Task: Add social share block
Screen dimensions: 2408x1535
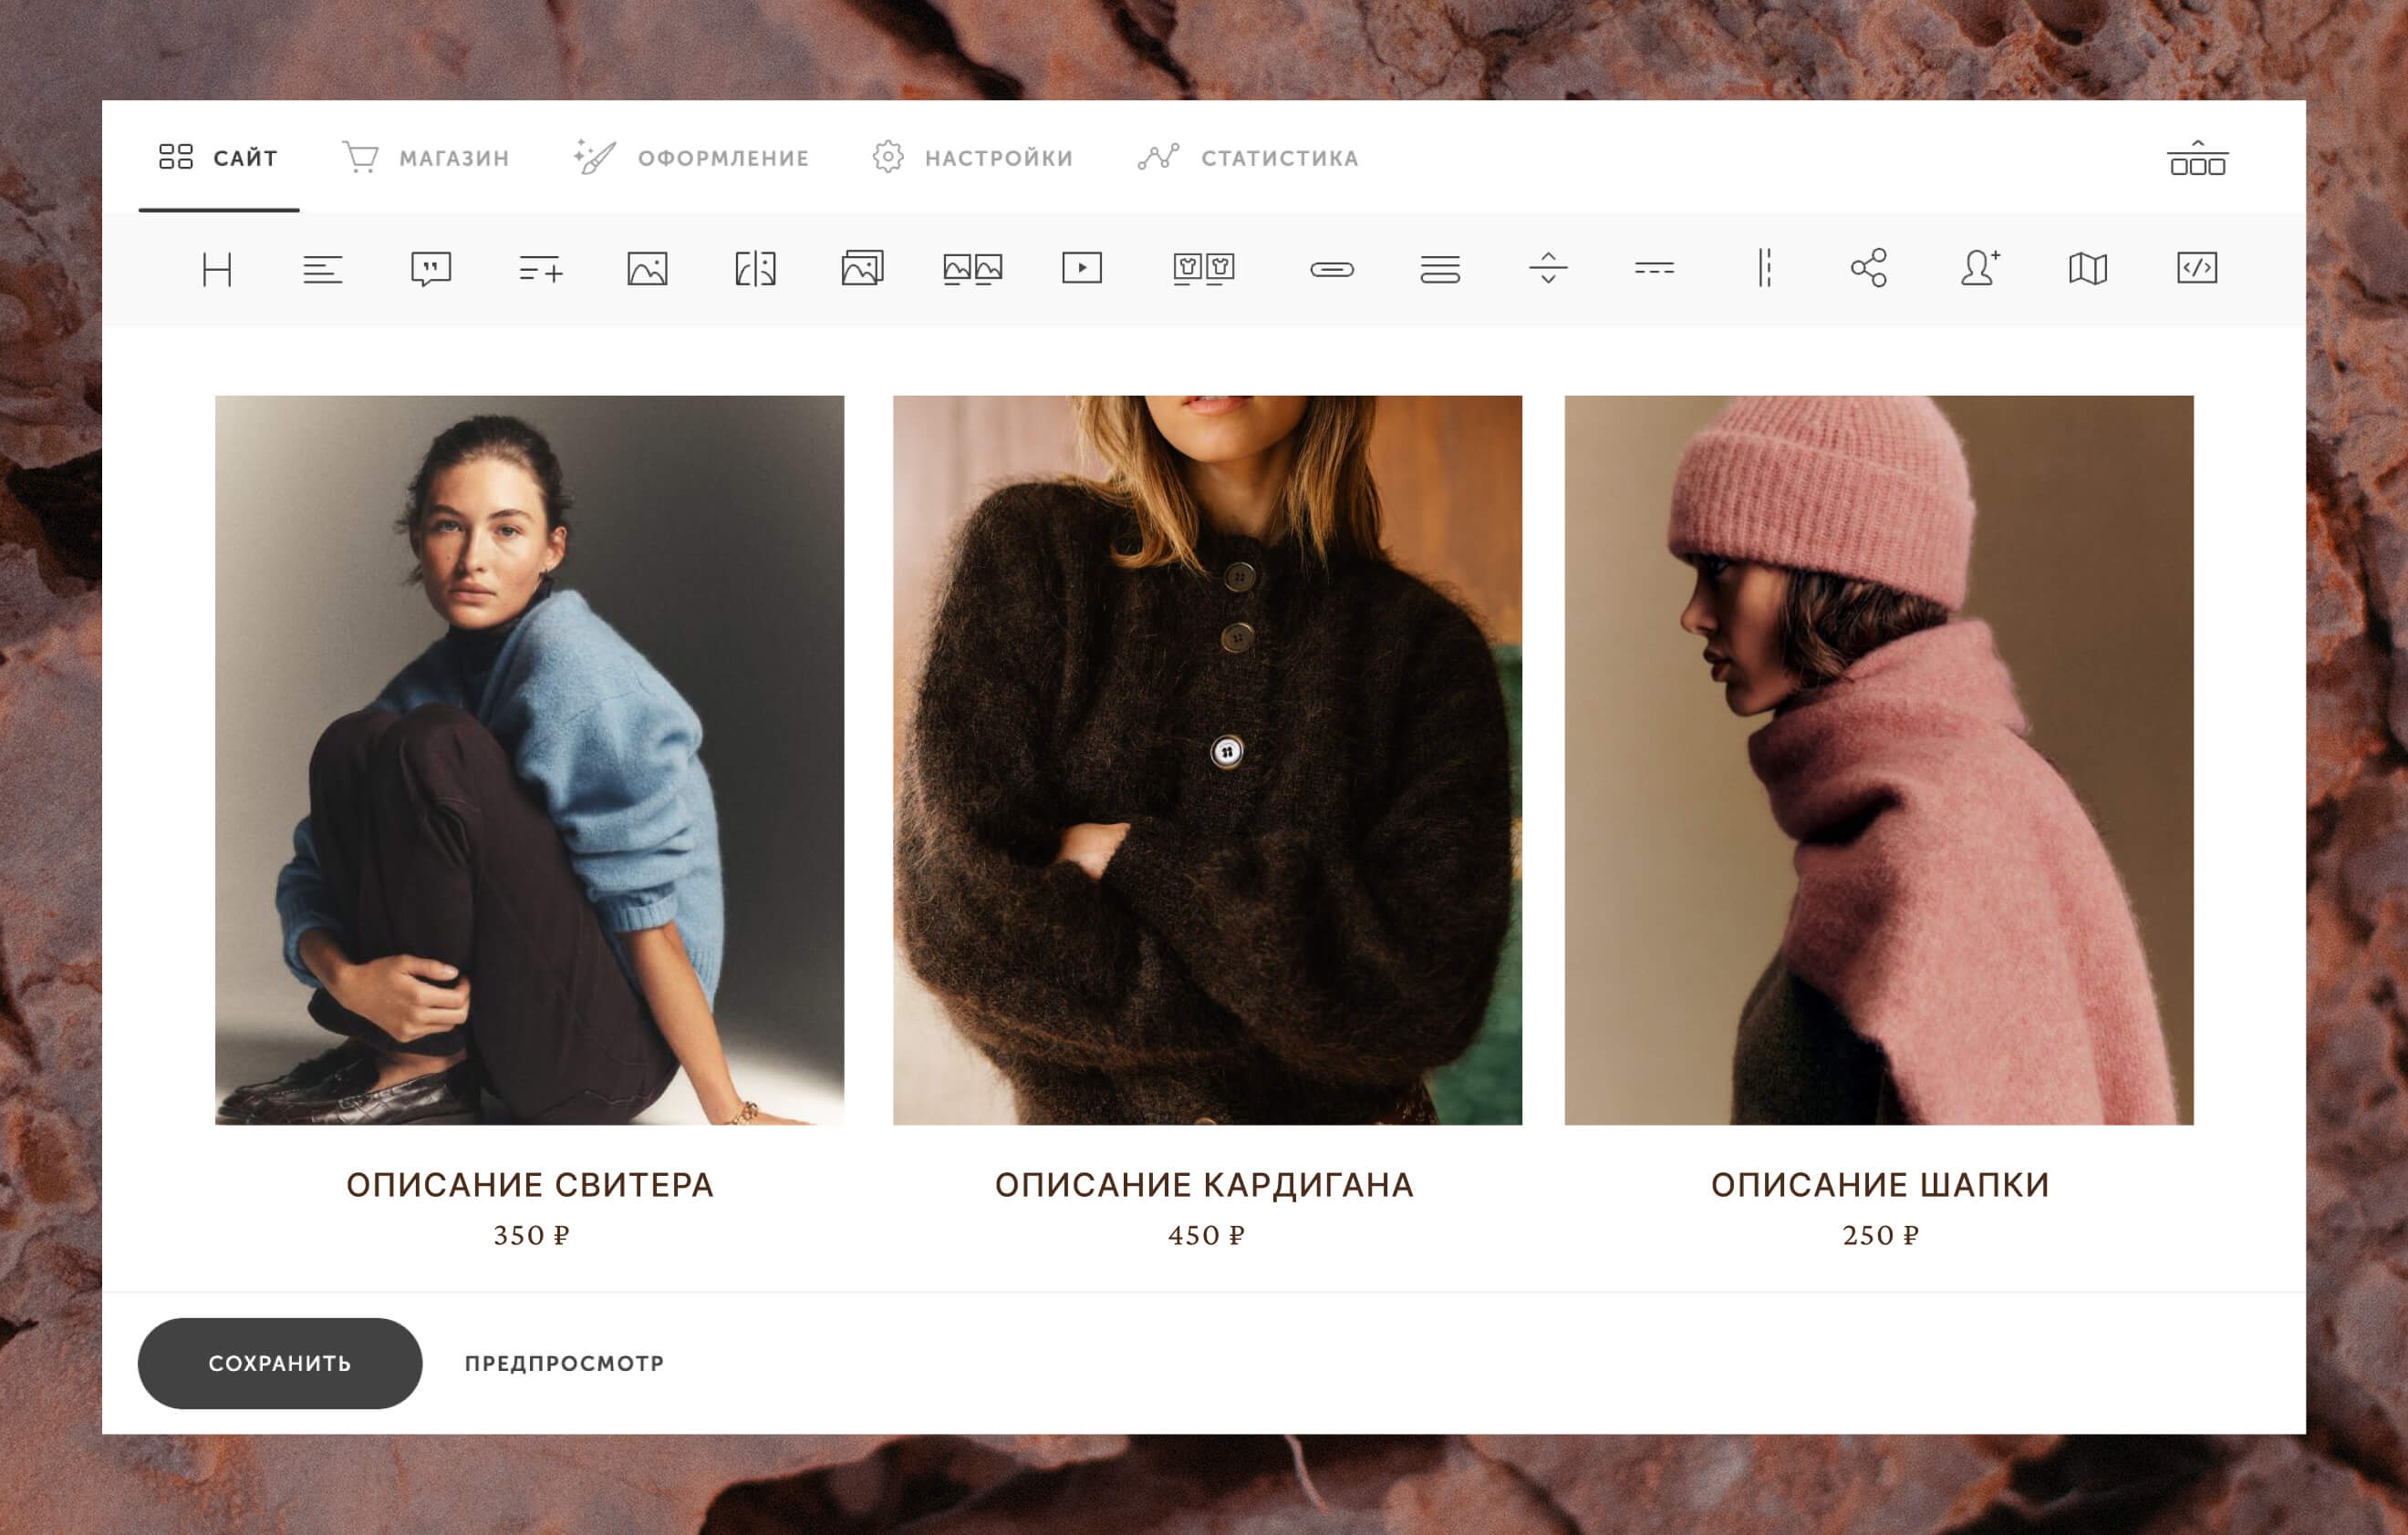Action: tap(1868, 268)
